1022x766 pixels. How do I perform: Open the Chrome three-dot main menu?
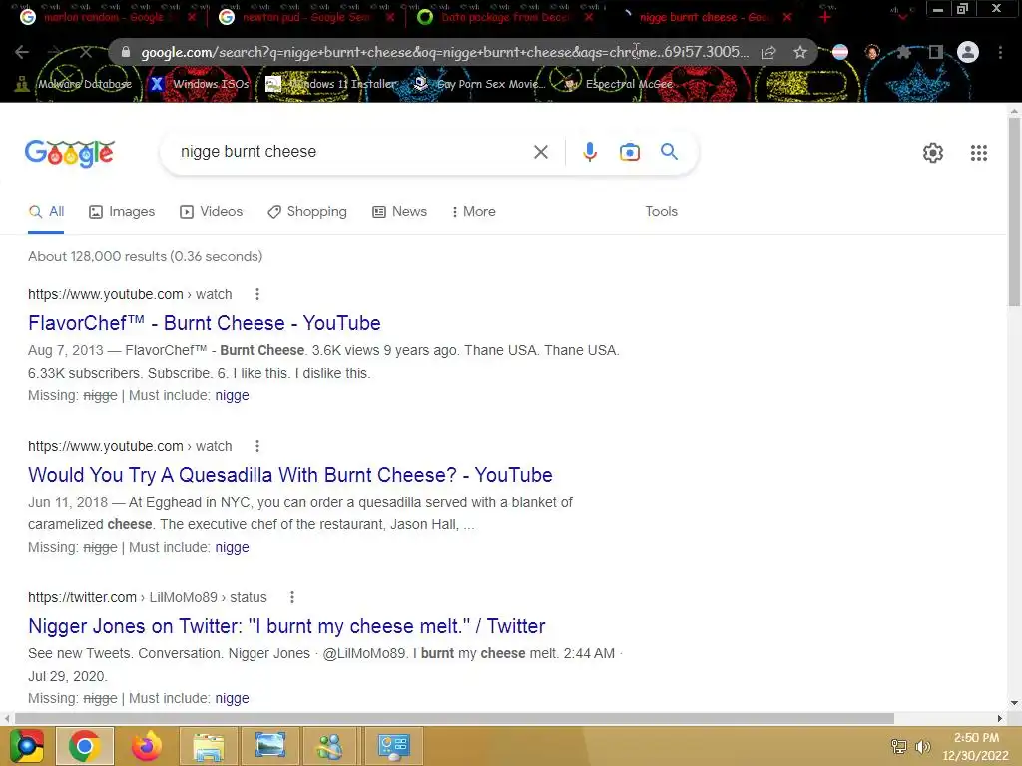[1000, 52]
